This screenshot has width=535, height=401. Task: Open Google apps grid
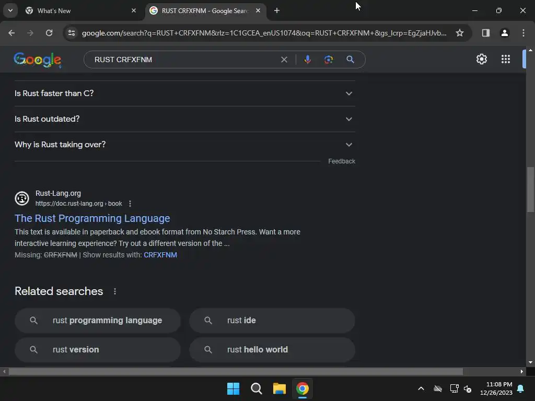click(506, 59)
